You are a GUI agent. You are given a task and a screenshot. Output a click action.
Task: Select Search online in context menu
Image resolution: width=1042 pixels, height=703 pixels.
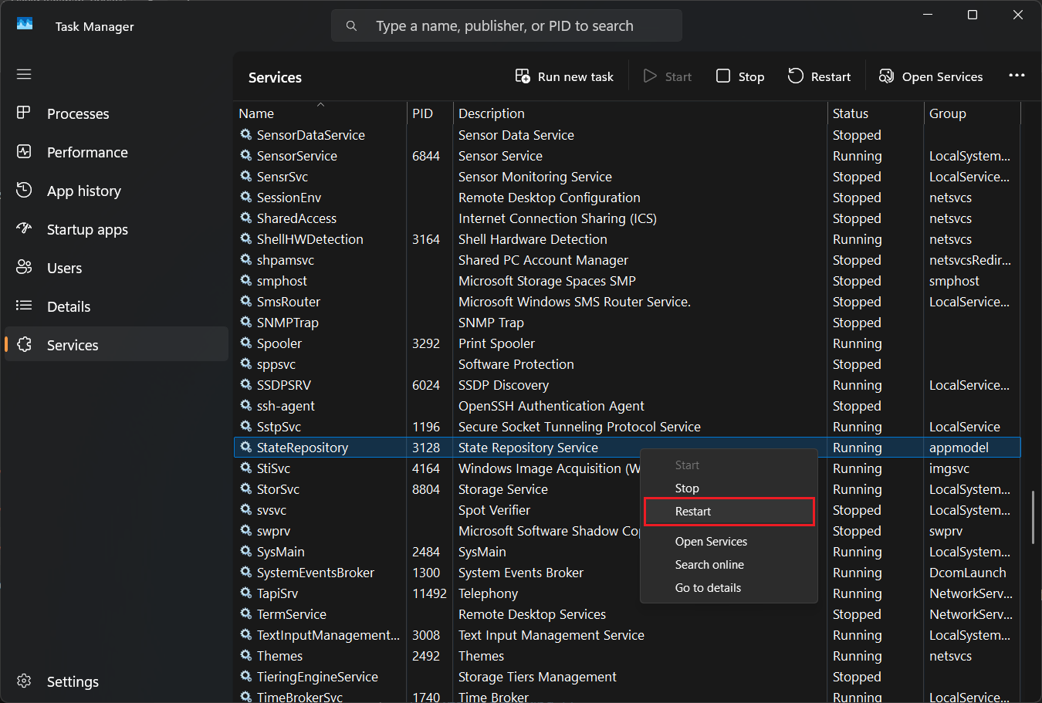pos(709,565)
